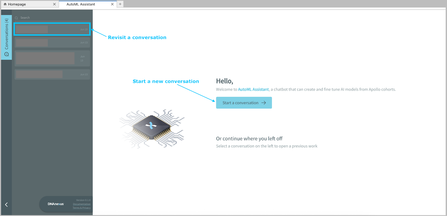Follow the AutoML Assistant link in welcome text

[253, 89]
